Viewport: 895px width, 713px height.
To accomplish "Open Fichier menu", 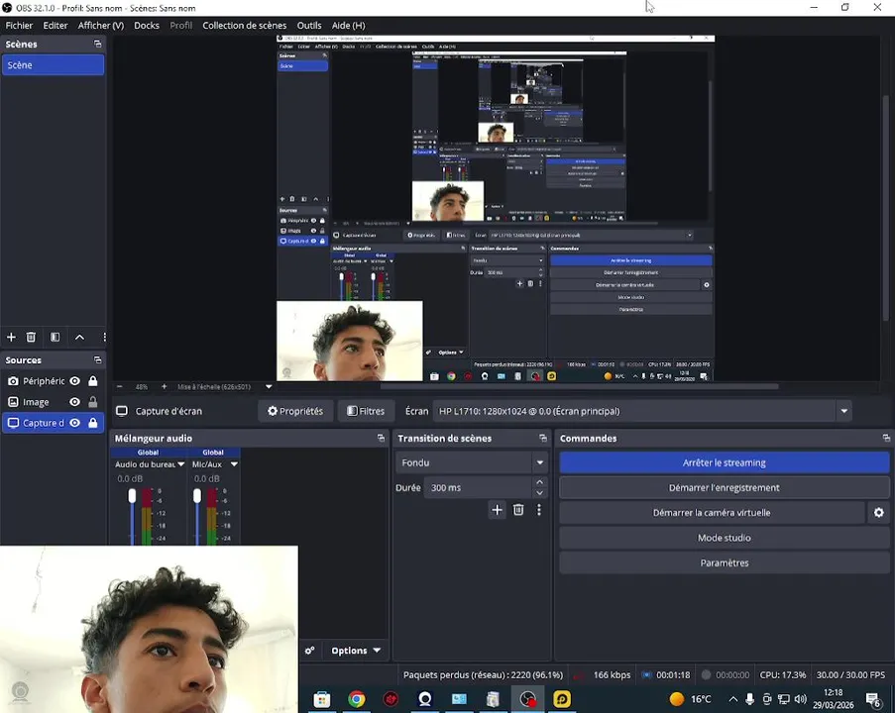I will click(19, 25).
